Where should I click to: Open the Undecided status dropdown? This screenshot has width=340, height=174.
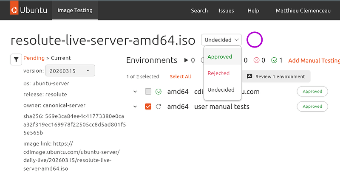pos(221,40)
